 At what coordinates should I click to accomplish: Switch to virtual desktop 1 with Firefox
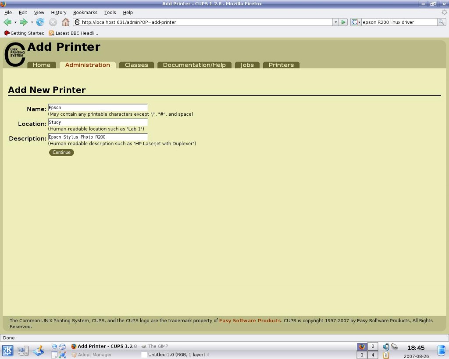point(362,346)
